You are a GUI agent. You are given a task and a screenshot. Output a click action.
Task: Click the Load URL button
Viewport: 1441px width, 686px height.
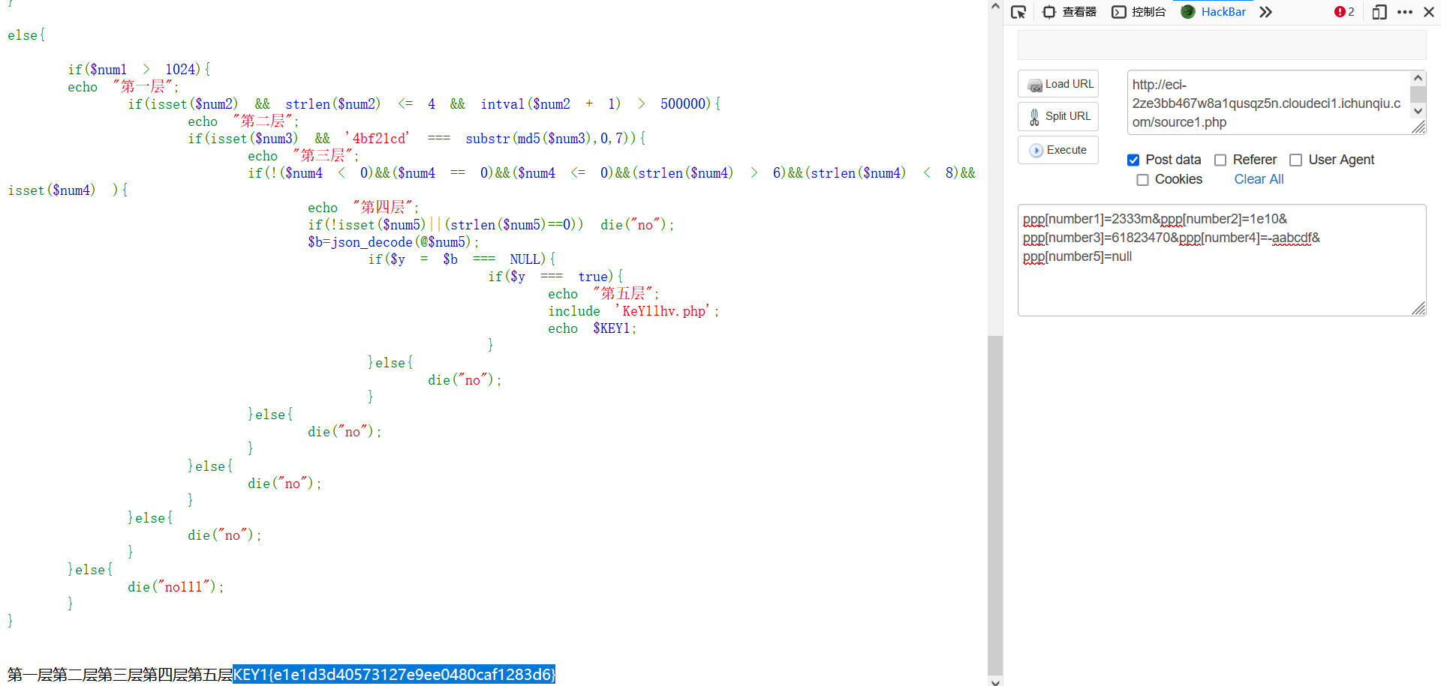tap(1058, 84)
